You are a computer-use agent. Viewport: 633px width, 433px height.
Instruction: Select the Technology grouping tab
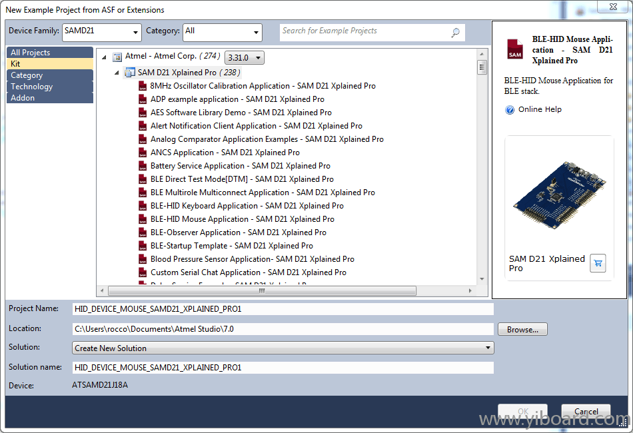(x=50, y=87)
